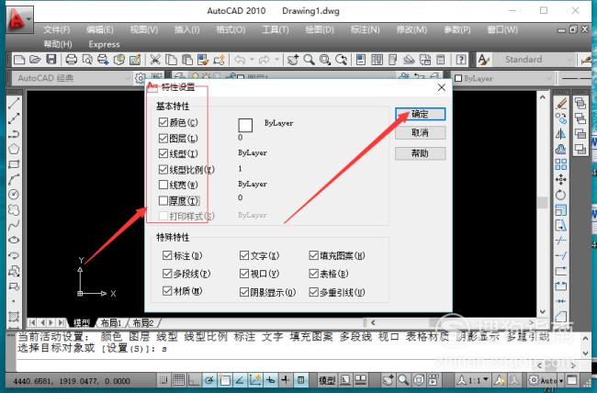
Task: Toggle the 标注(D) checkbox
Action: (167, 255)
